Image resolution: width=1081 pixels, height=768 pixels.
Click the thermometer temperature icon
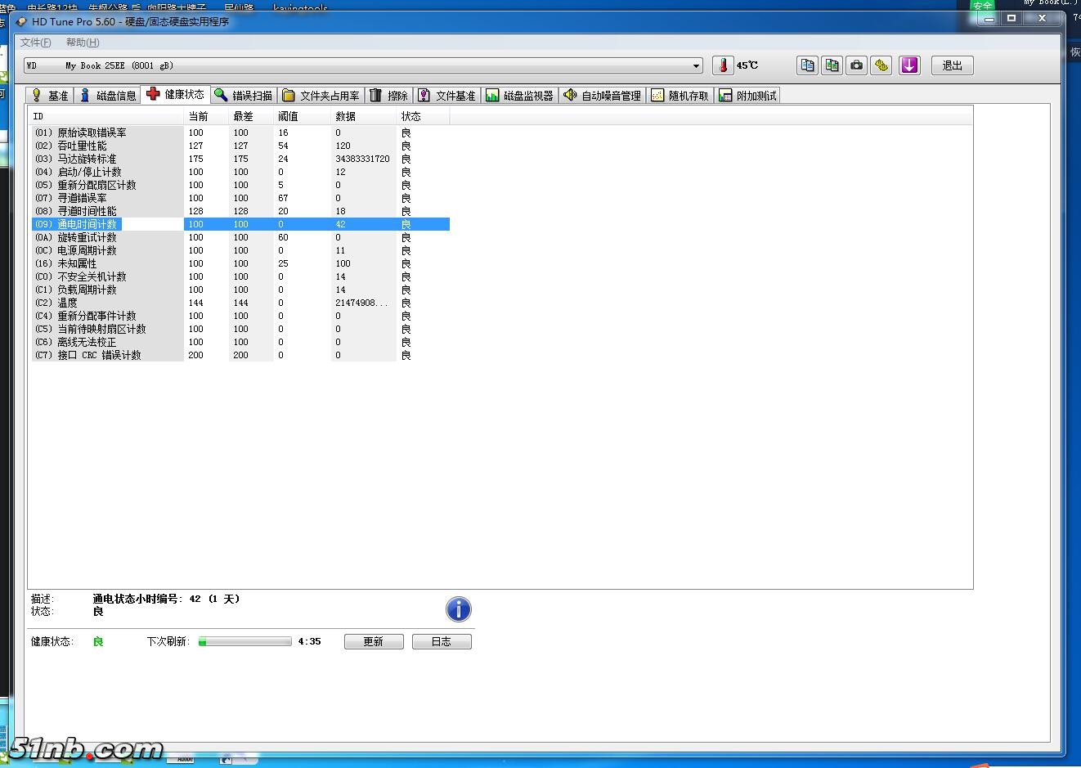(723, 65)
